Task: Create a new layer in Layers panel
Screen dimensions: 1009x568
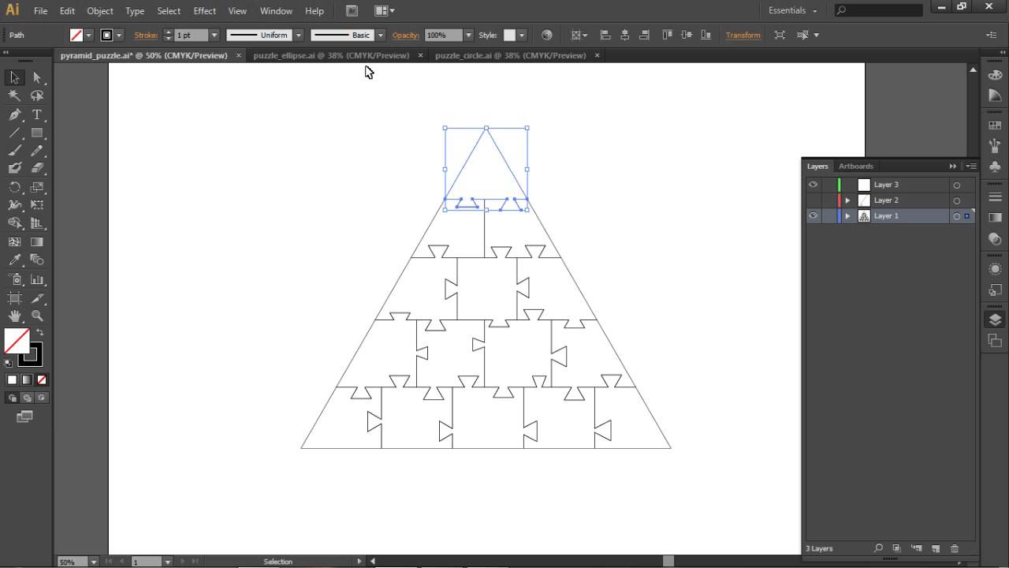Action: (936, 548)
